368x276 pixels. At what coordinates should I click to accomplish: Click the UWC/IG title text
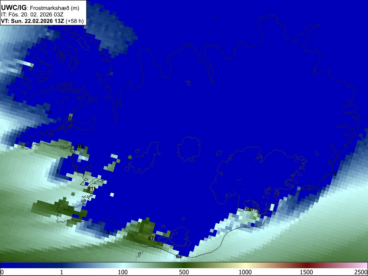[14, 7]
